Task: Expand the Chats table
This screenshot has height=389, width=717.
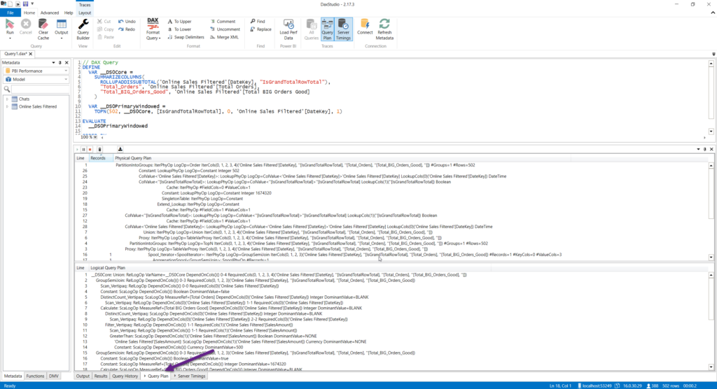Action: 7,99
